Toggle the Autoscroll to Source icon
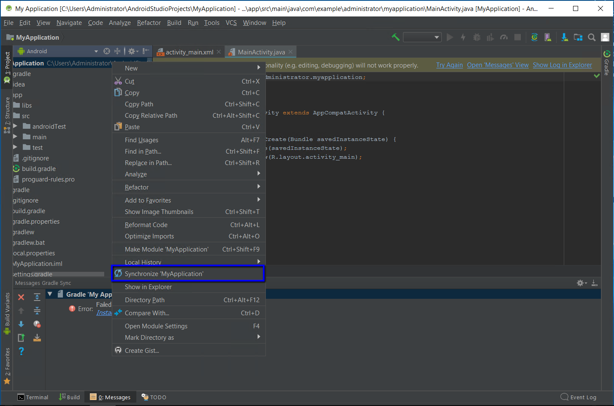 (x=37, y=338)
